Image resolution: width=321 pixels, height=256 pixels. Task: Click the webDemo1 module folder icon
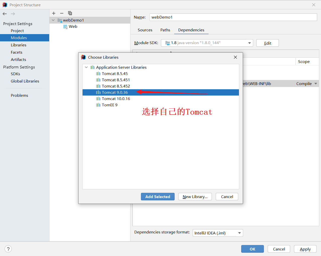pos(60,20)
